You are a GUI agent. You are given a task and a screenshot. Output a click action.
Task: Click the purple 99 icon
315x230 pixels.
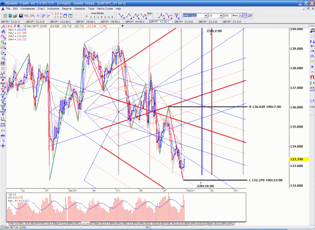(249, 16)
